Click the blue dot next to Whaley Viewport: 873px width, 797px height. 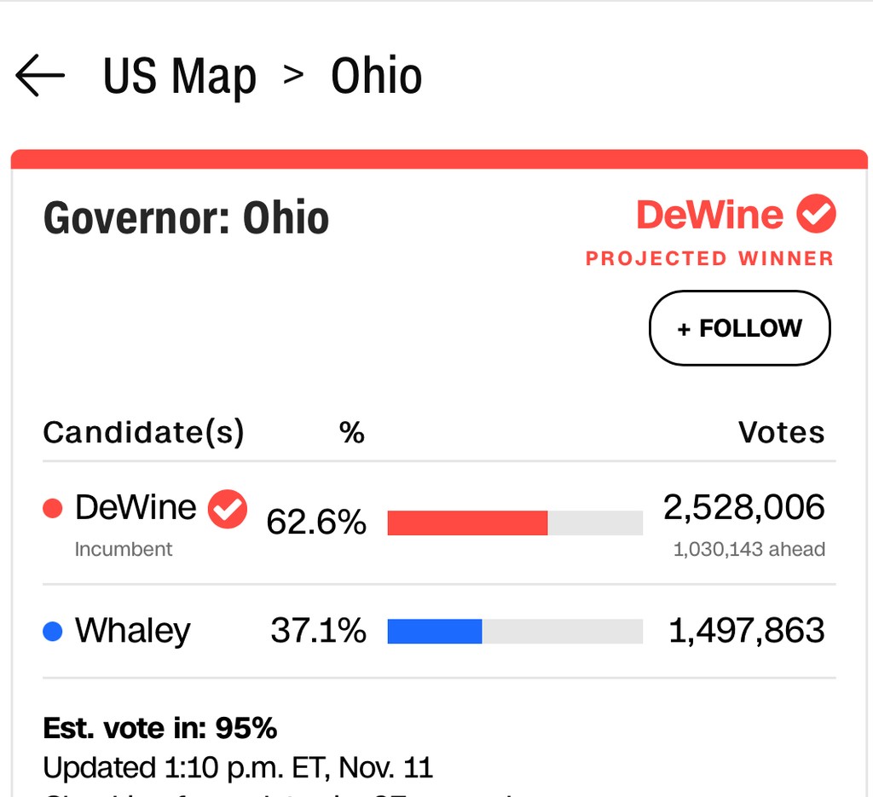point(53,632)
